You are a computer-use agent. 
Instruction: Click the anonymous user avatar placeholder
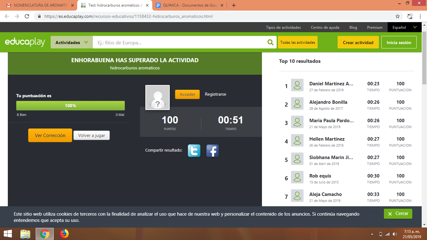(x=158, y=97)
